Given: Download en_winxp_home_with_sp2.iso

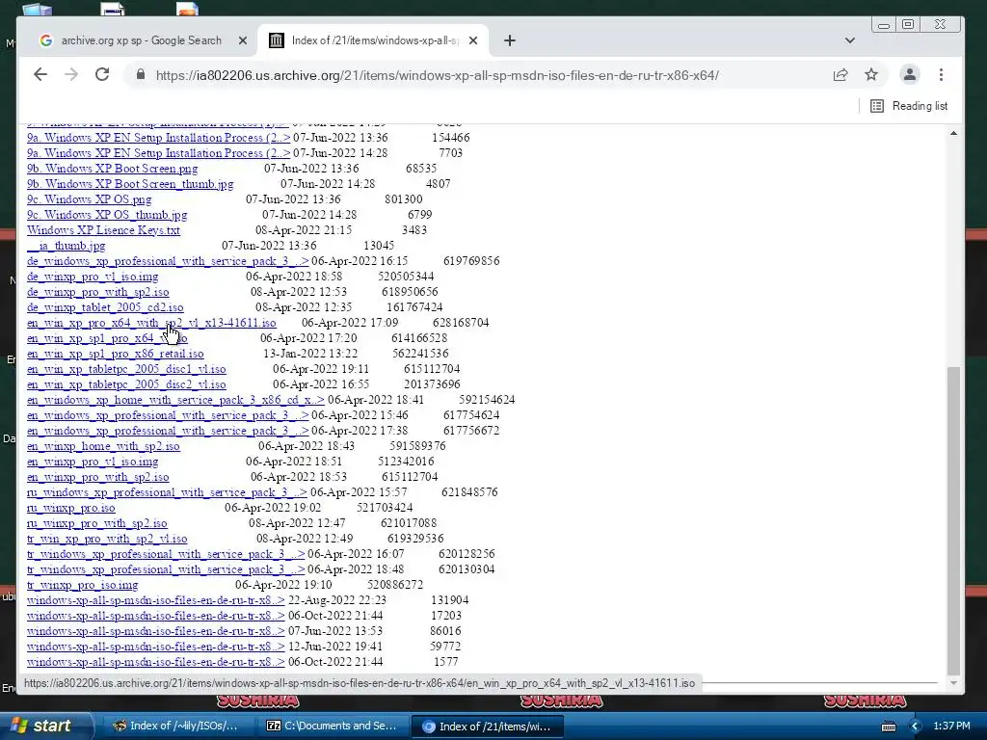Looking at the screenshot, I should [x=103, y=446].
